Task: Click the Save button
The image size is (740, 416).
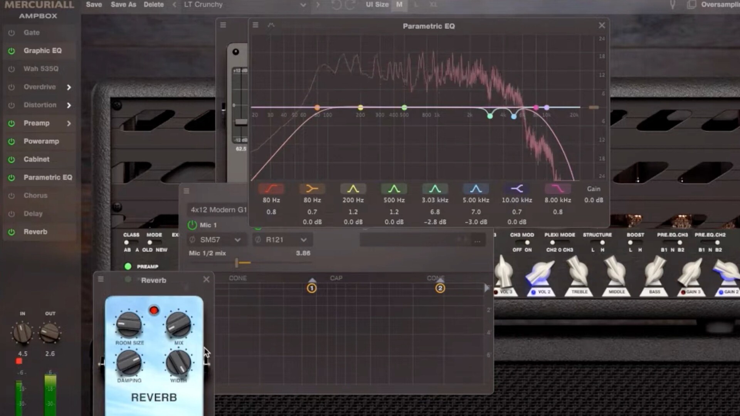Action: (x=94, y=5)
